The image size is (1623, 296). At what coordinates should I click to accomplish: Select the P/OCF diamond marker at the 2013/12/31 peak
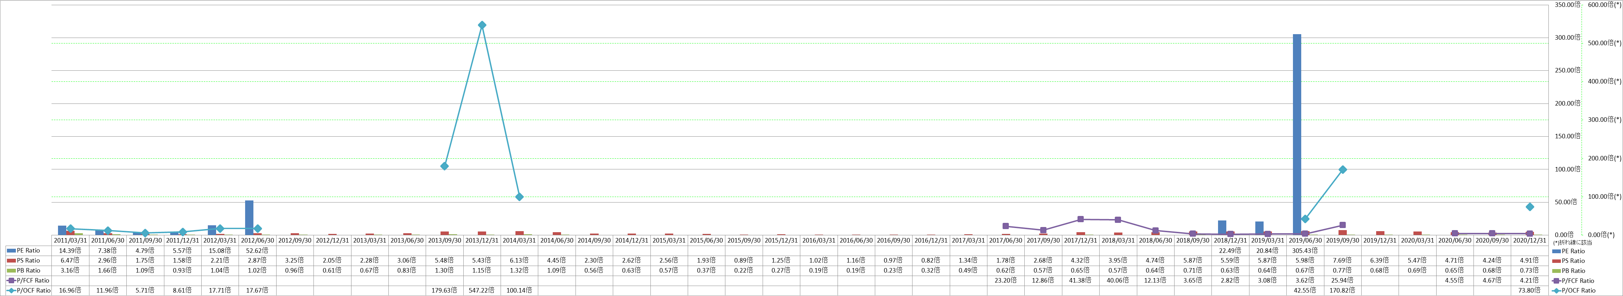pyautogui.click(x=482, y=25)
